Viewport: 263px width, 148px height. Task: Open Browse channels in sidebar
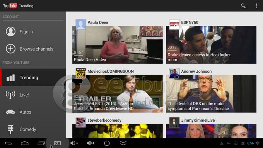[33, 49]
